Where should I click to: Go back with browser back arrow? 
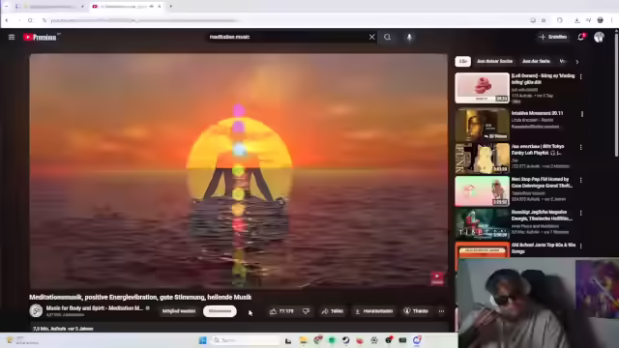click(7, 20)
